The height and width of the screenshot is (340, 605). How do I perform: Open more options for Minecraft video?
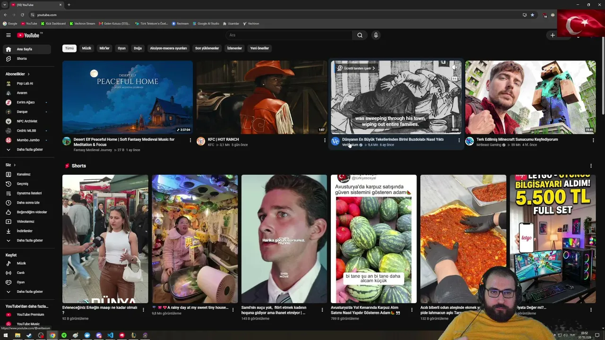point(593,140)
